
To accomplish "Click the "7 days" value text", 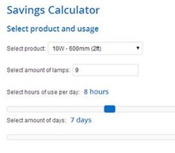I will click(x=81, y=120).
